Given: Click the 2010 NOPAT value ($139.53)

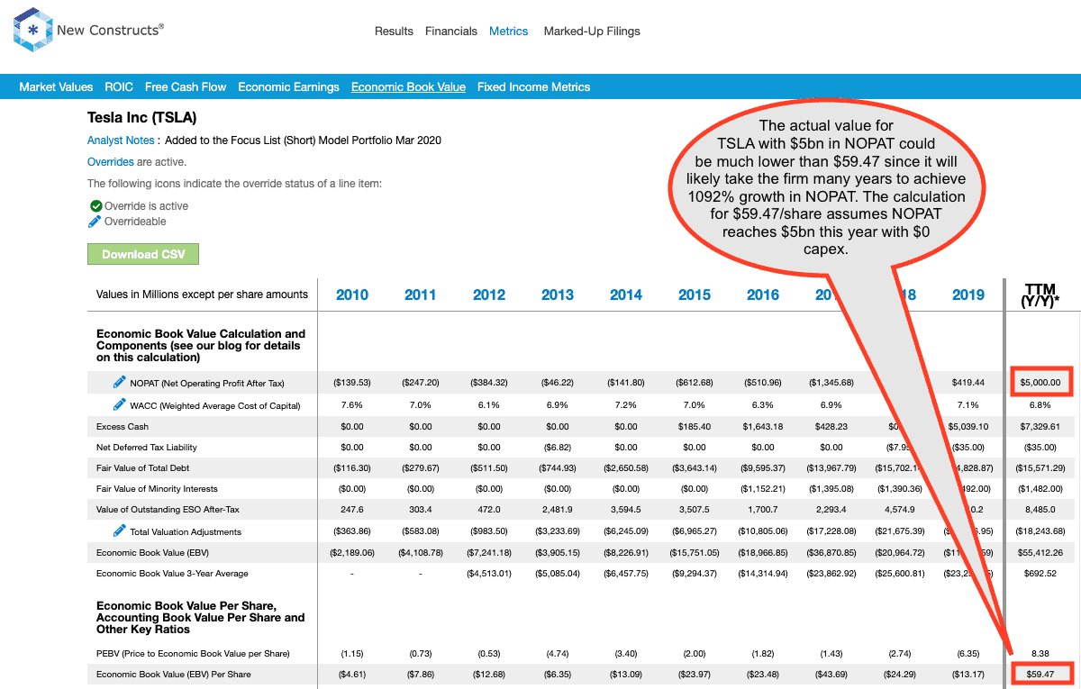Looking at the screenshot, I should [x=352, y=383].
